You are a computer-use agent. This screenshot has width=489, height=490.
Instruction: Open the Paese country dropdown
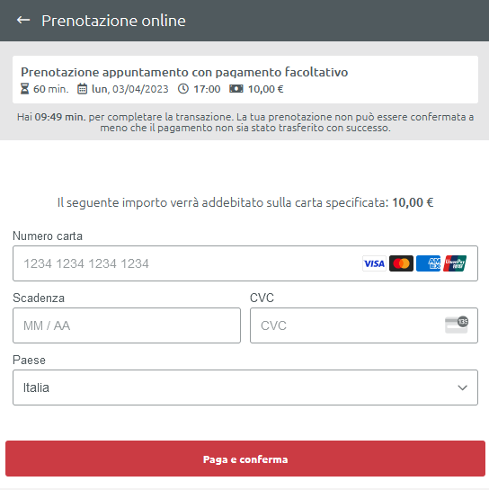pos(245,388)
